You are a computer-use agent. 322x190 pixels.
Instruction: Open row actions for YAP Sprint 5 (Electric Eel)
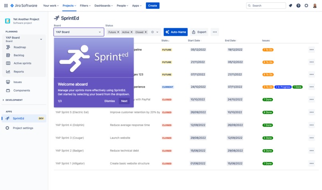(x=312, y=112)
